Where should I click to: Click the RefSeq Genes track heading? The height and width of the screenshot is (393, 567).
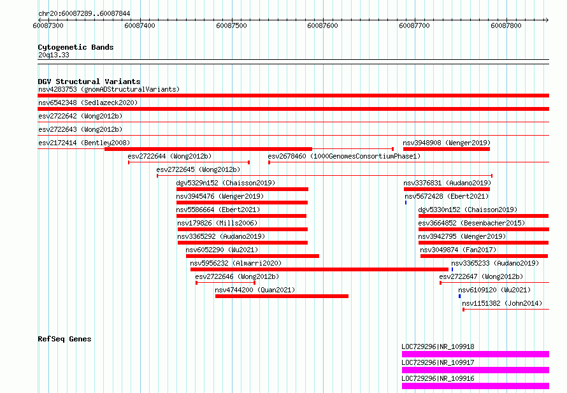coord(64,339)
